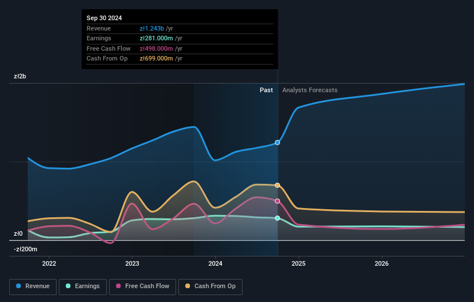Click the zł1.243b revenue value in tooltip

pos(152,28)
